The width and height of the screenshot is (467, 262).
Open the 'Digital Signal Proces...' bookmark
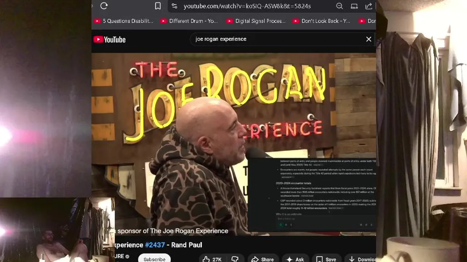pyautogui.click(x=256, y=21)
